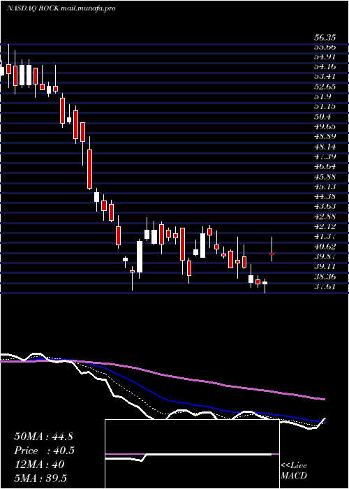Select the 50MA : 44.8 readout
The image size is (349, 489).
coord(43,437)
